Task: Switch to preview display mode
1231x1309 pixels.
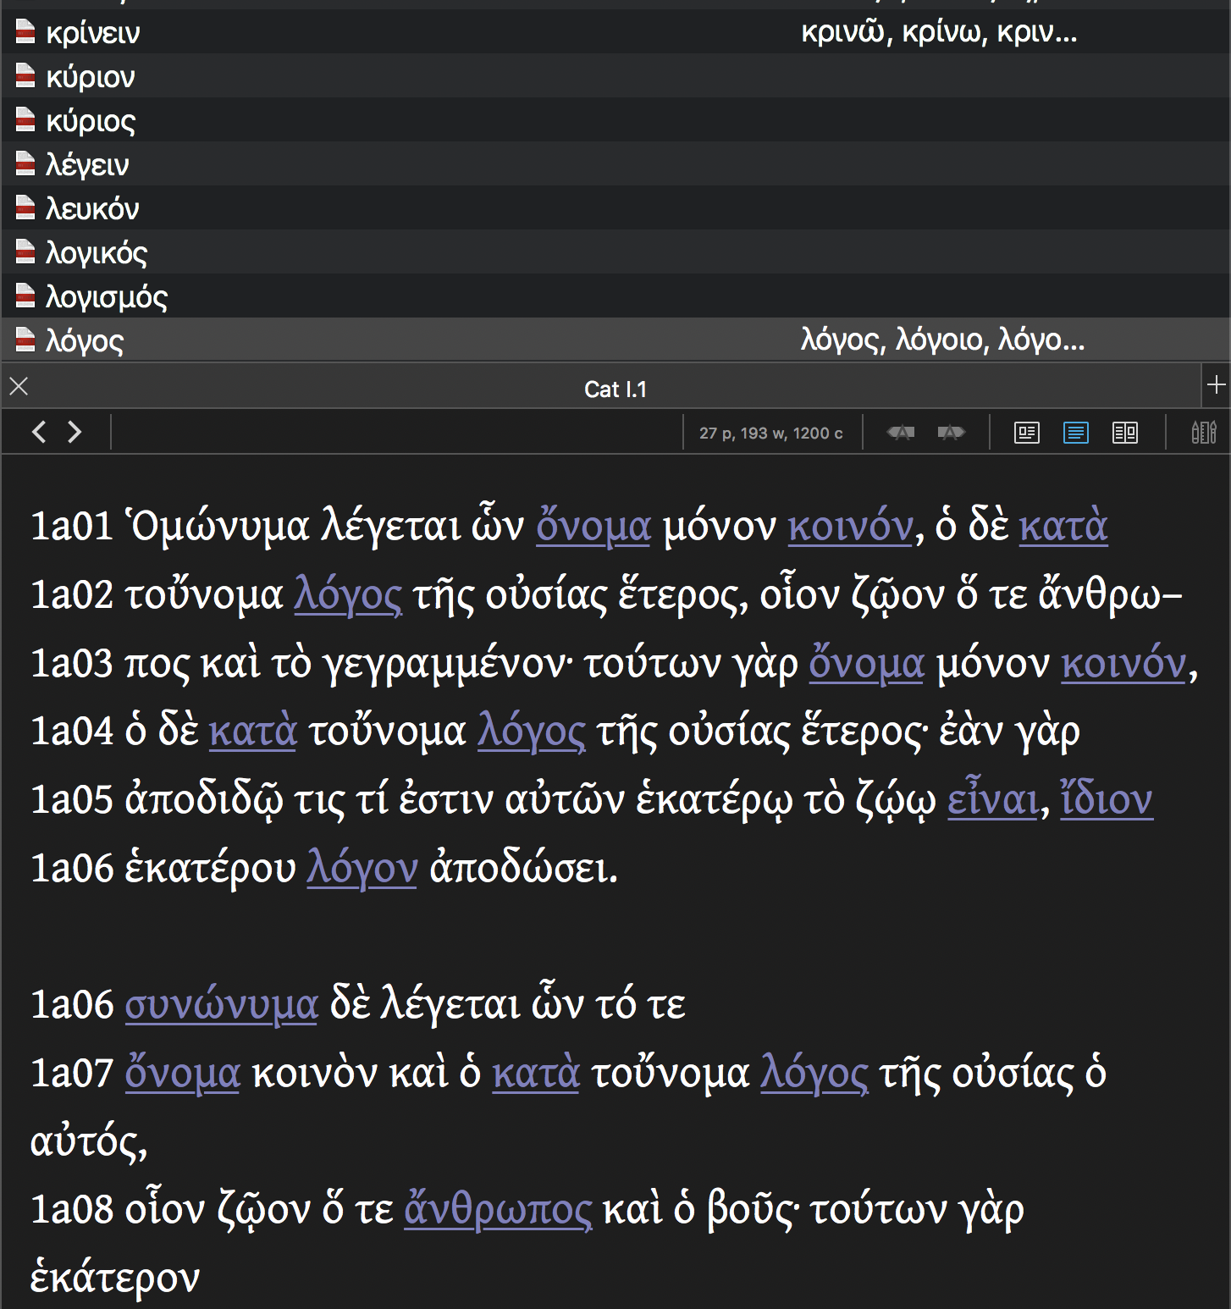Action: point(1026,433)
